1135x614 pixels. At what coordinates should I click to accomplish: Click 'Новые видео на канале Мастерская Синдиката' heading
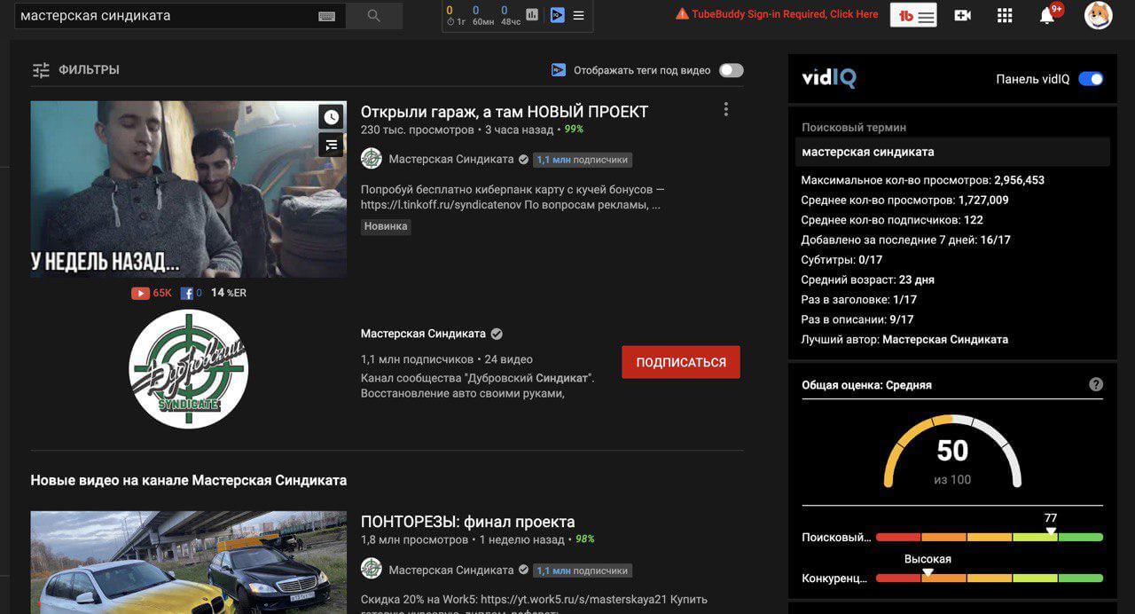(x=189, y=480)
